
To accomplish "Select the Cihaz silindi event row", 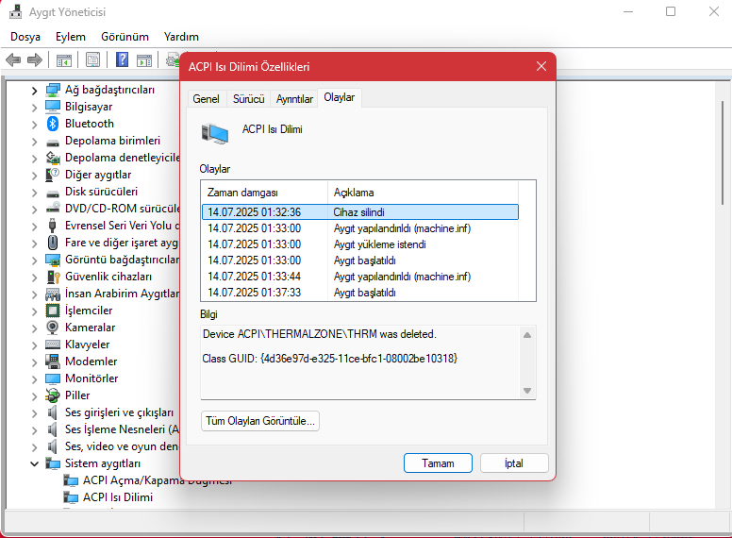I will pyautogui.click(x=360, y=212).
